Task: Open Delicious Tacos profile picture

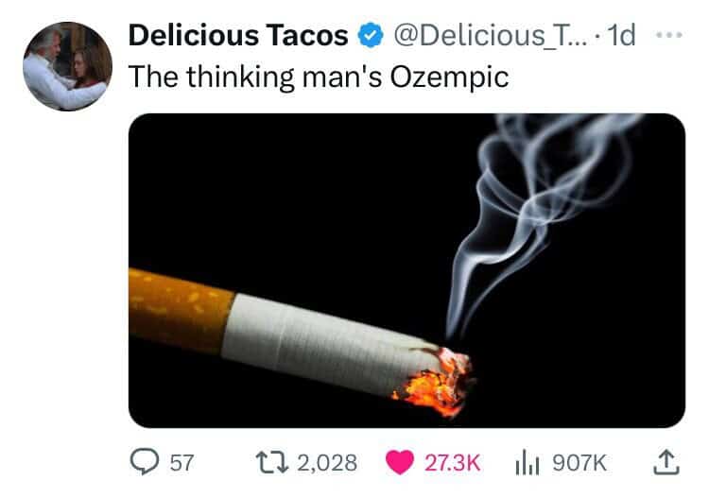Action: click(x=67, y=66)
